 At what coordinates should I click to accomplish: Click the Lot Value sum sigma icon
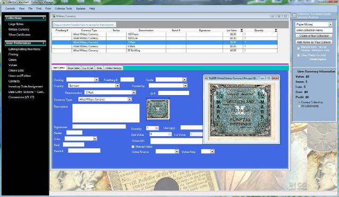pos(242,31)
